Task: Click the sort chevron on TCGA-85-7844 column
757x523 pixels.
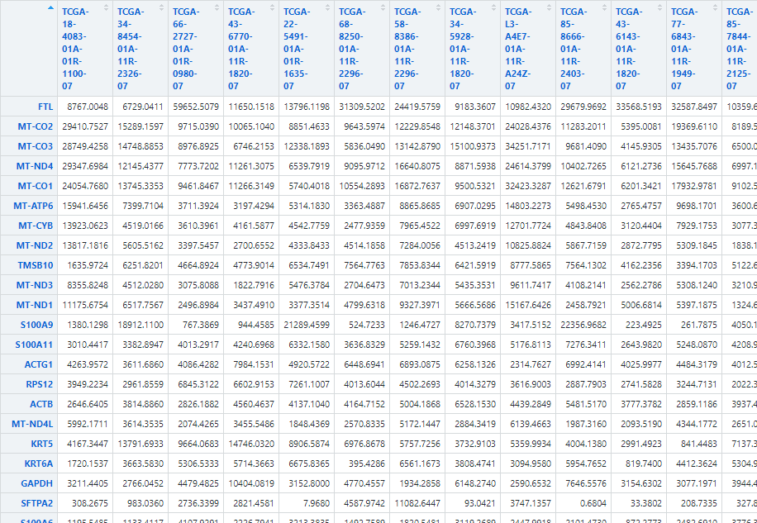Action: (753, 8)
